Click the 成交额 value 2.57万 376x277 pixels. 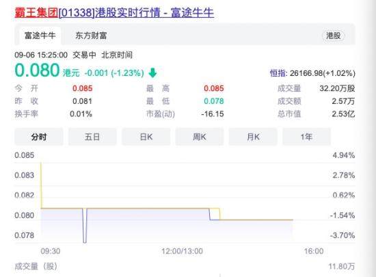coord(343,101)
